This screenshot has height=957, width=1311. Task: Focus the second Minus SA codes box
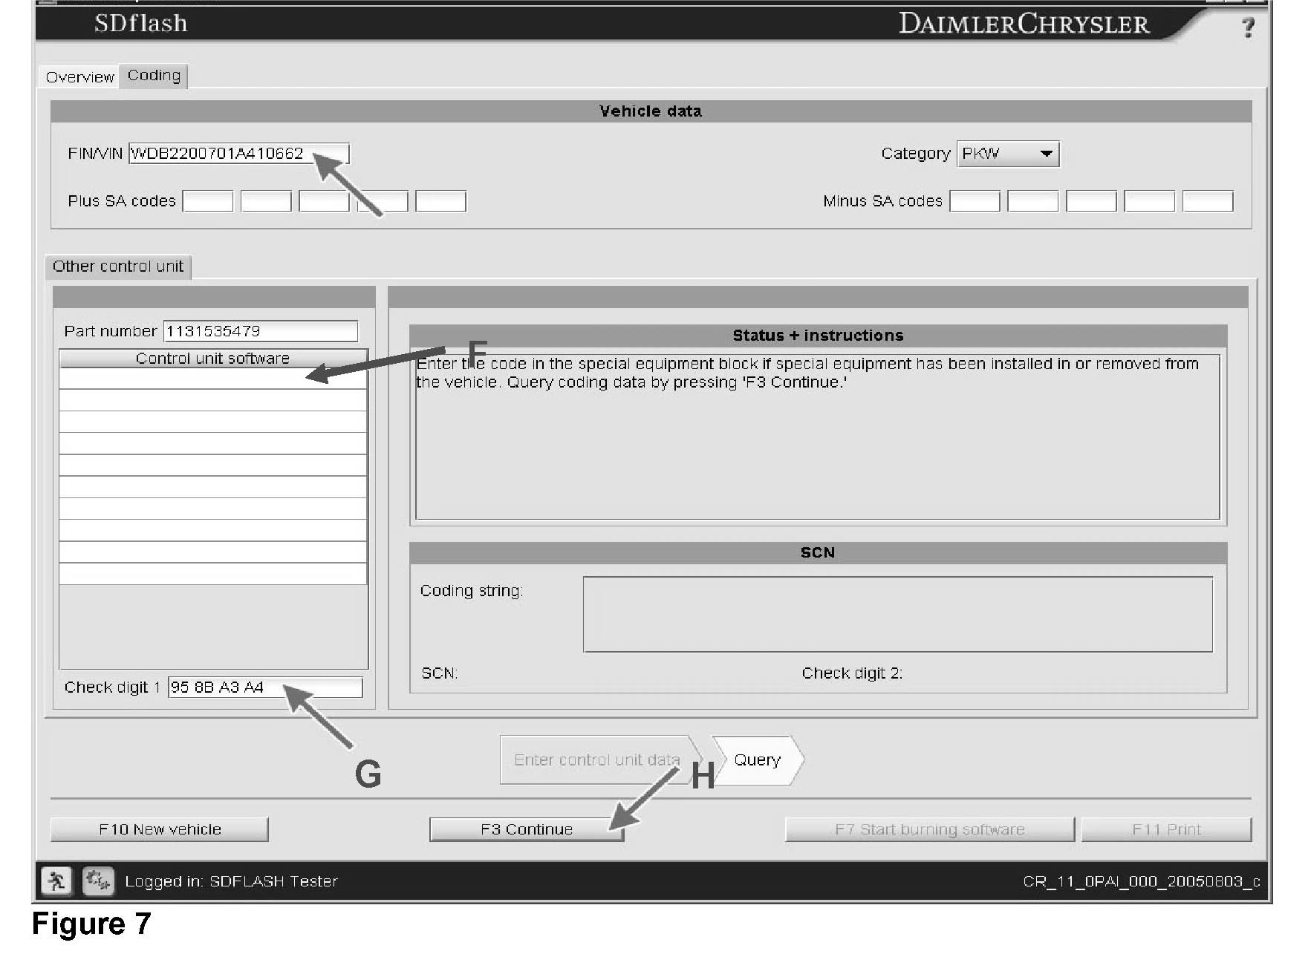(1032, 201)
